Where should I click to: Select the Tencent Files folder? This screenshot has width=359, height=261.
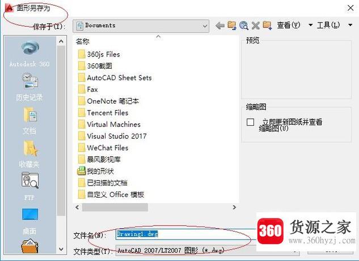(103, 113)
